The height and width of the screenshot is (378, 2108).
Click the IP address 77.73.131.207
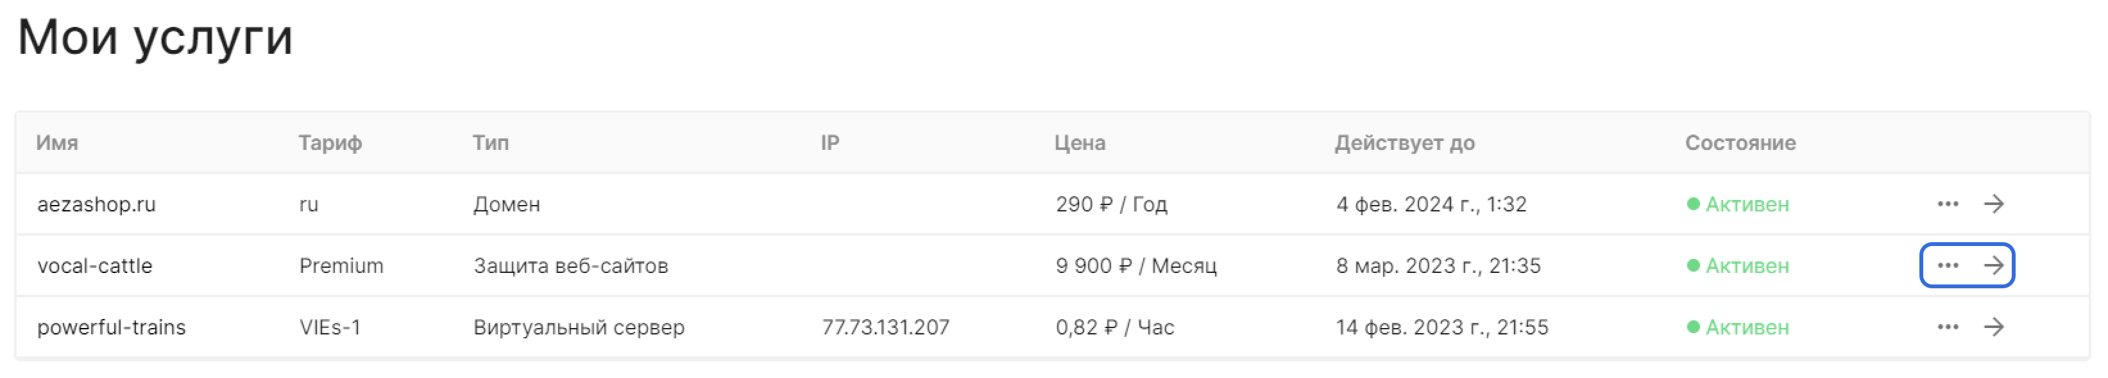pos(885,327)
